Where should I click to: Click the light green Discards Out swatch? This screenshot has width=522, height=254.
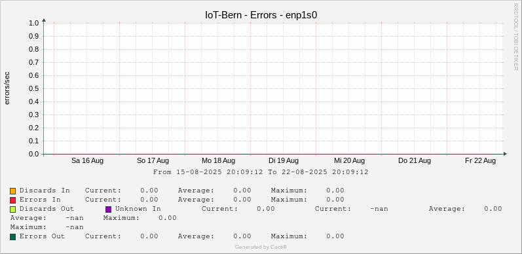pyautogui.click(x=13, y=209)
